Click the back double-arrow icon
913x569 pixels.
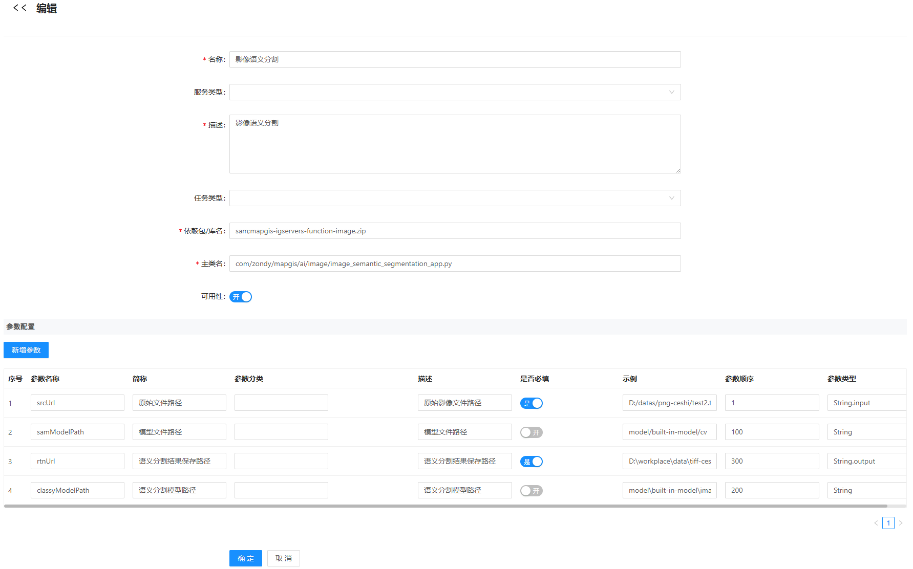click(19, 8)
